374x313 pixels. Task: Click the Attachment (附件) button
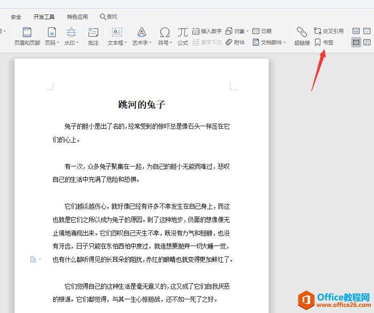[235, 42]
